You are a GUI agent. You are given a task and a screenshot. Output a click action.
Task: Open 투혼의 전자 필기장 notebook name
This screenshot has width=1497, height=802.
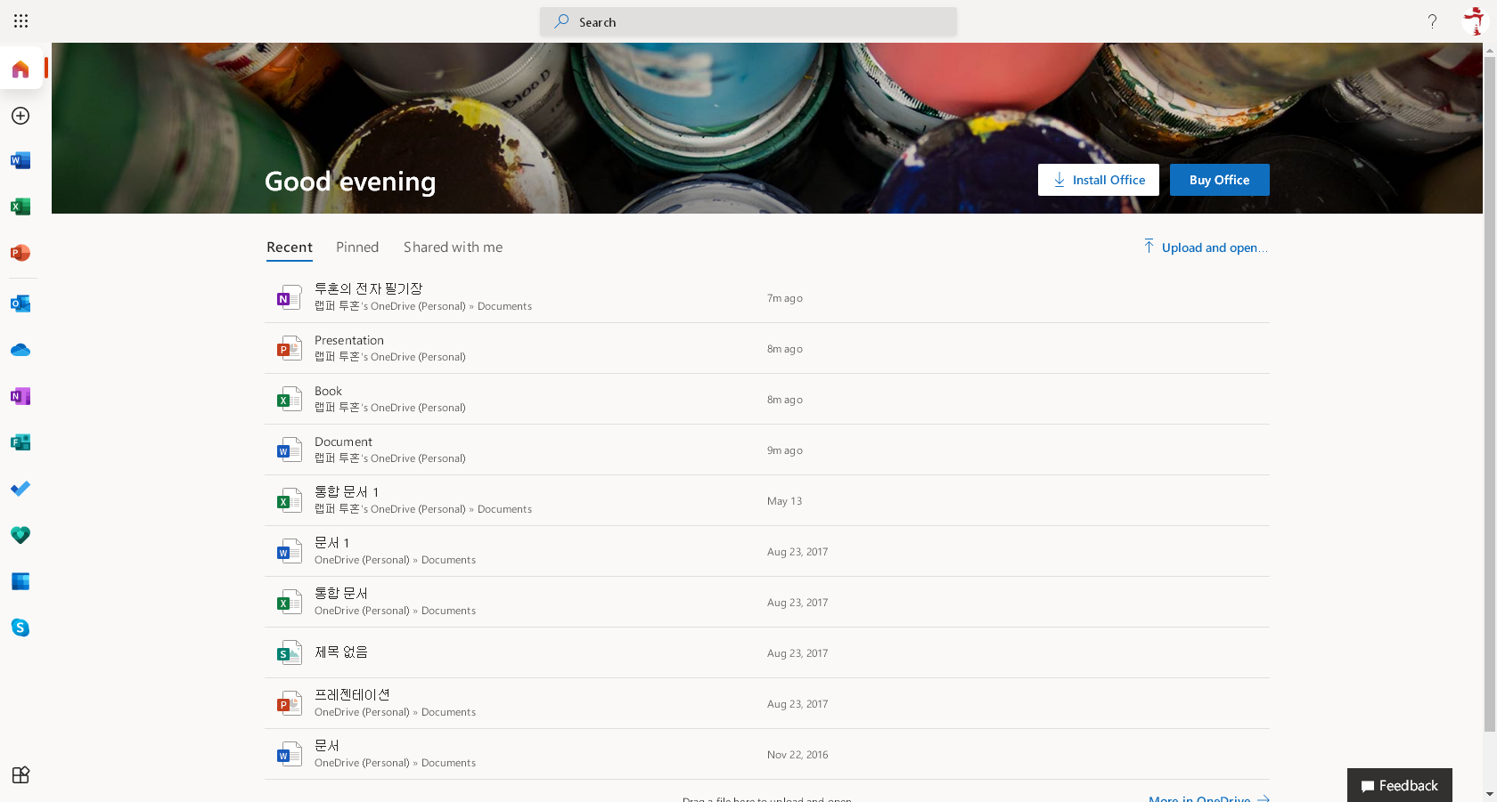tap(368, 288)
